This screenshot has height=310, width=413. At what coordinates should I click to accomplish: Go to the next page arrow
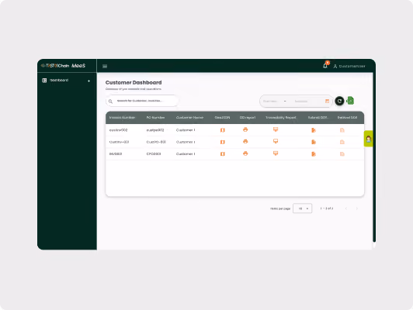pyautogui.click(x=356, y=208)
